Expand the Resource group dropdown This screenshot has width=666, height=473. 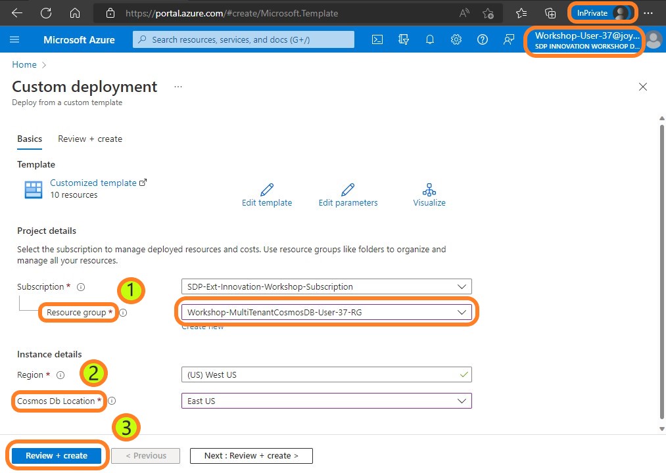326,312
